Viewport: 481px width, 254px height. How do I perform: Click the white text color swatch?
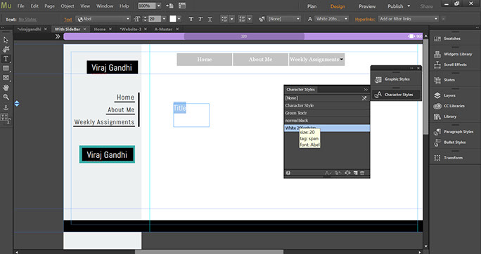click(x=173, y=19)
